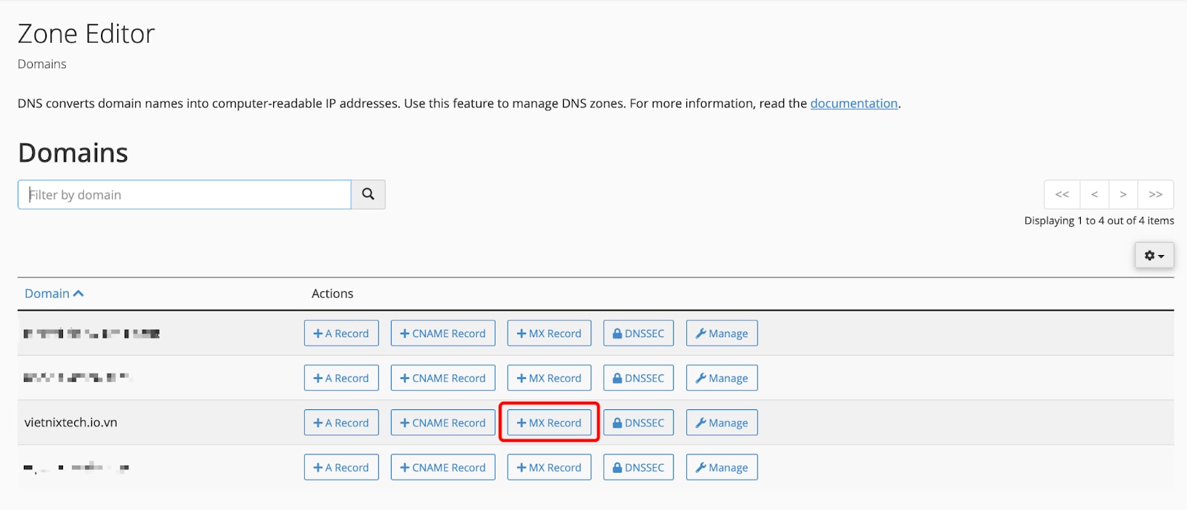The image size is (1187, 510).
Task: Jump to the last results page
Action: [1155, 194]
